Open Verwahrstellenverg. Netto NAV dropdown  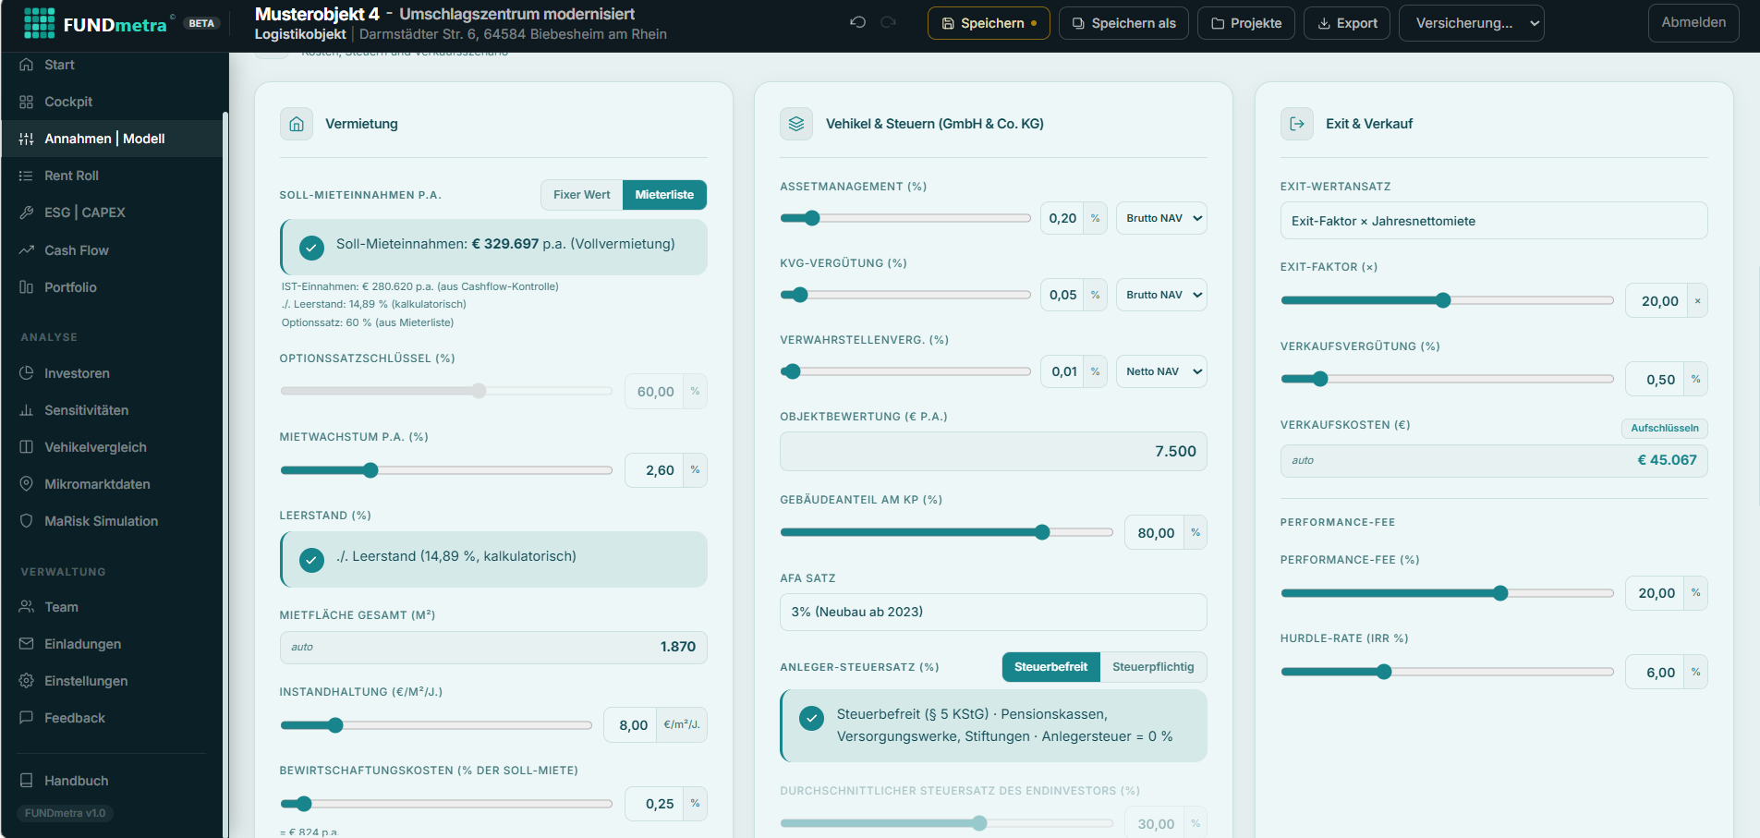1161,371
